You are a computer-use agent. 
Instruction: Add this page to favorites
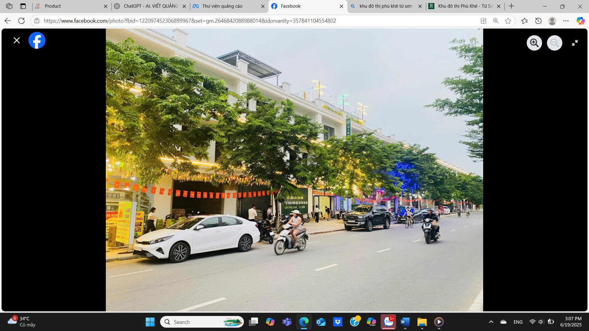tap(508, 21)
